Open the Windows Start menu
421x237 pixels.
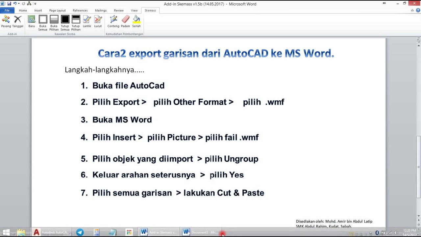tap(6, 232)
